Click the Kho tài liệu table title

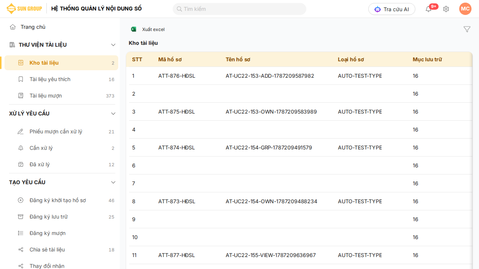coord(143,43)
